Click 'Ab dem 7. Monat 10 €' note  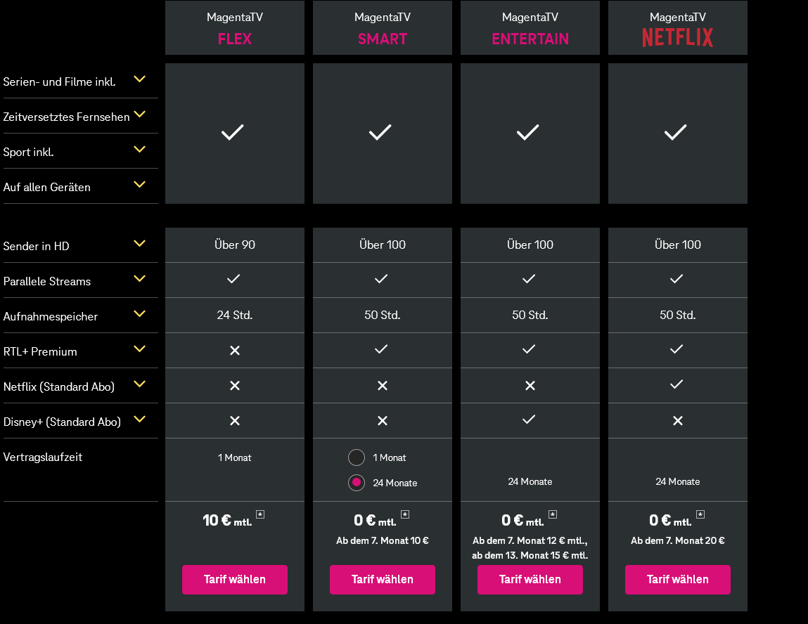click(x=383, y=540)
